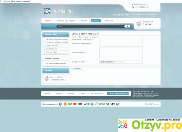The image size is (182, 132).
Task: Select Войти в ЛК menu item
Action: click(x=109, y=21)
